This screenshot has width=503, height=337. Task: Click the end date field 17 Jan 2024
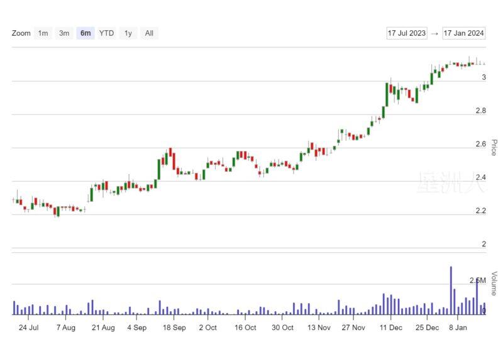click(464, 33)
